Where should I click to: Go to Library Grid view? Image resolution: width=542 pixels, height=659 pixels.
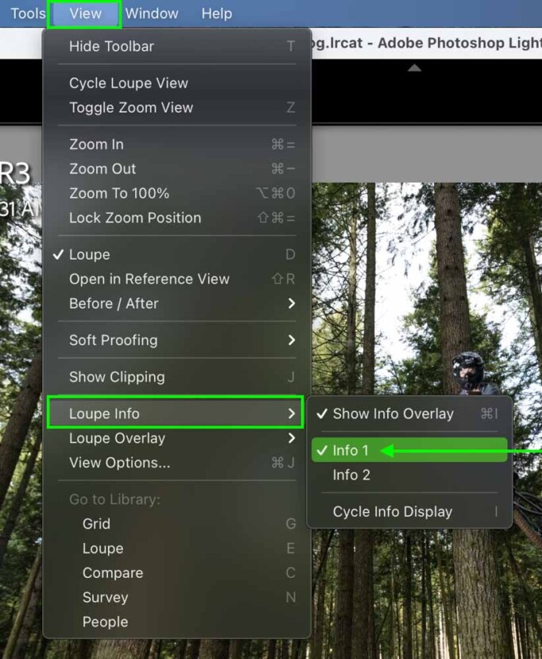[177, 524]
